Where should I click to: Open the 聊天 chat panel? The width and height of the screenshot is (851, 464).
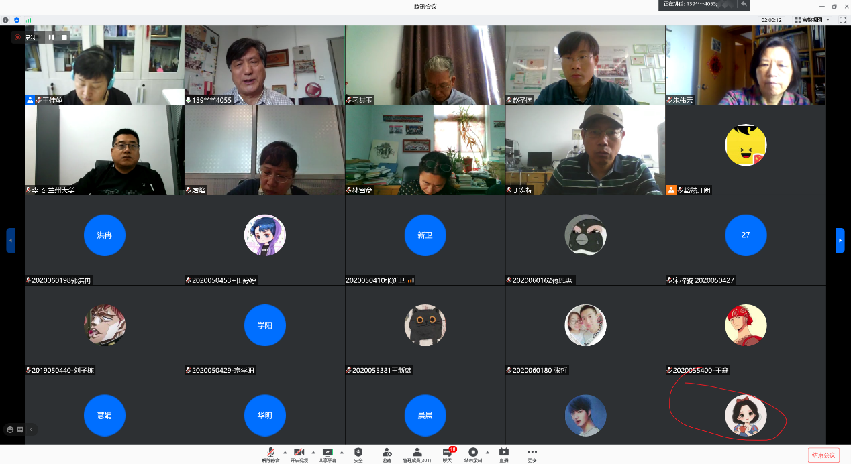coord(448,455)
